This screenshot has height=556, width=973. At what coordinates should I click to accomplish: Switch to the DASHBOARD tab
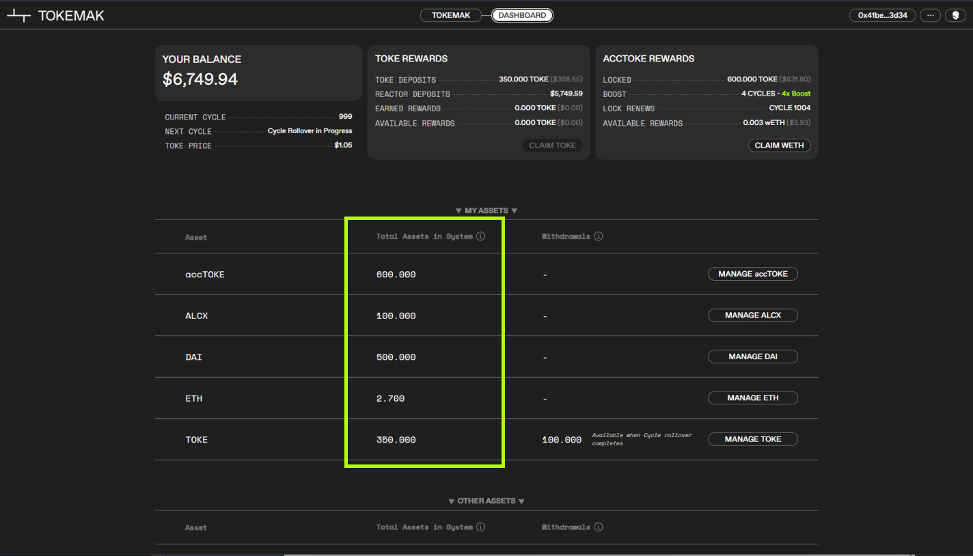point(522,15)
